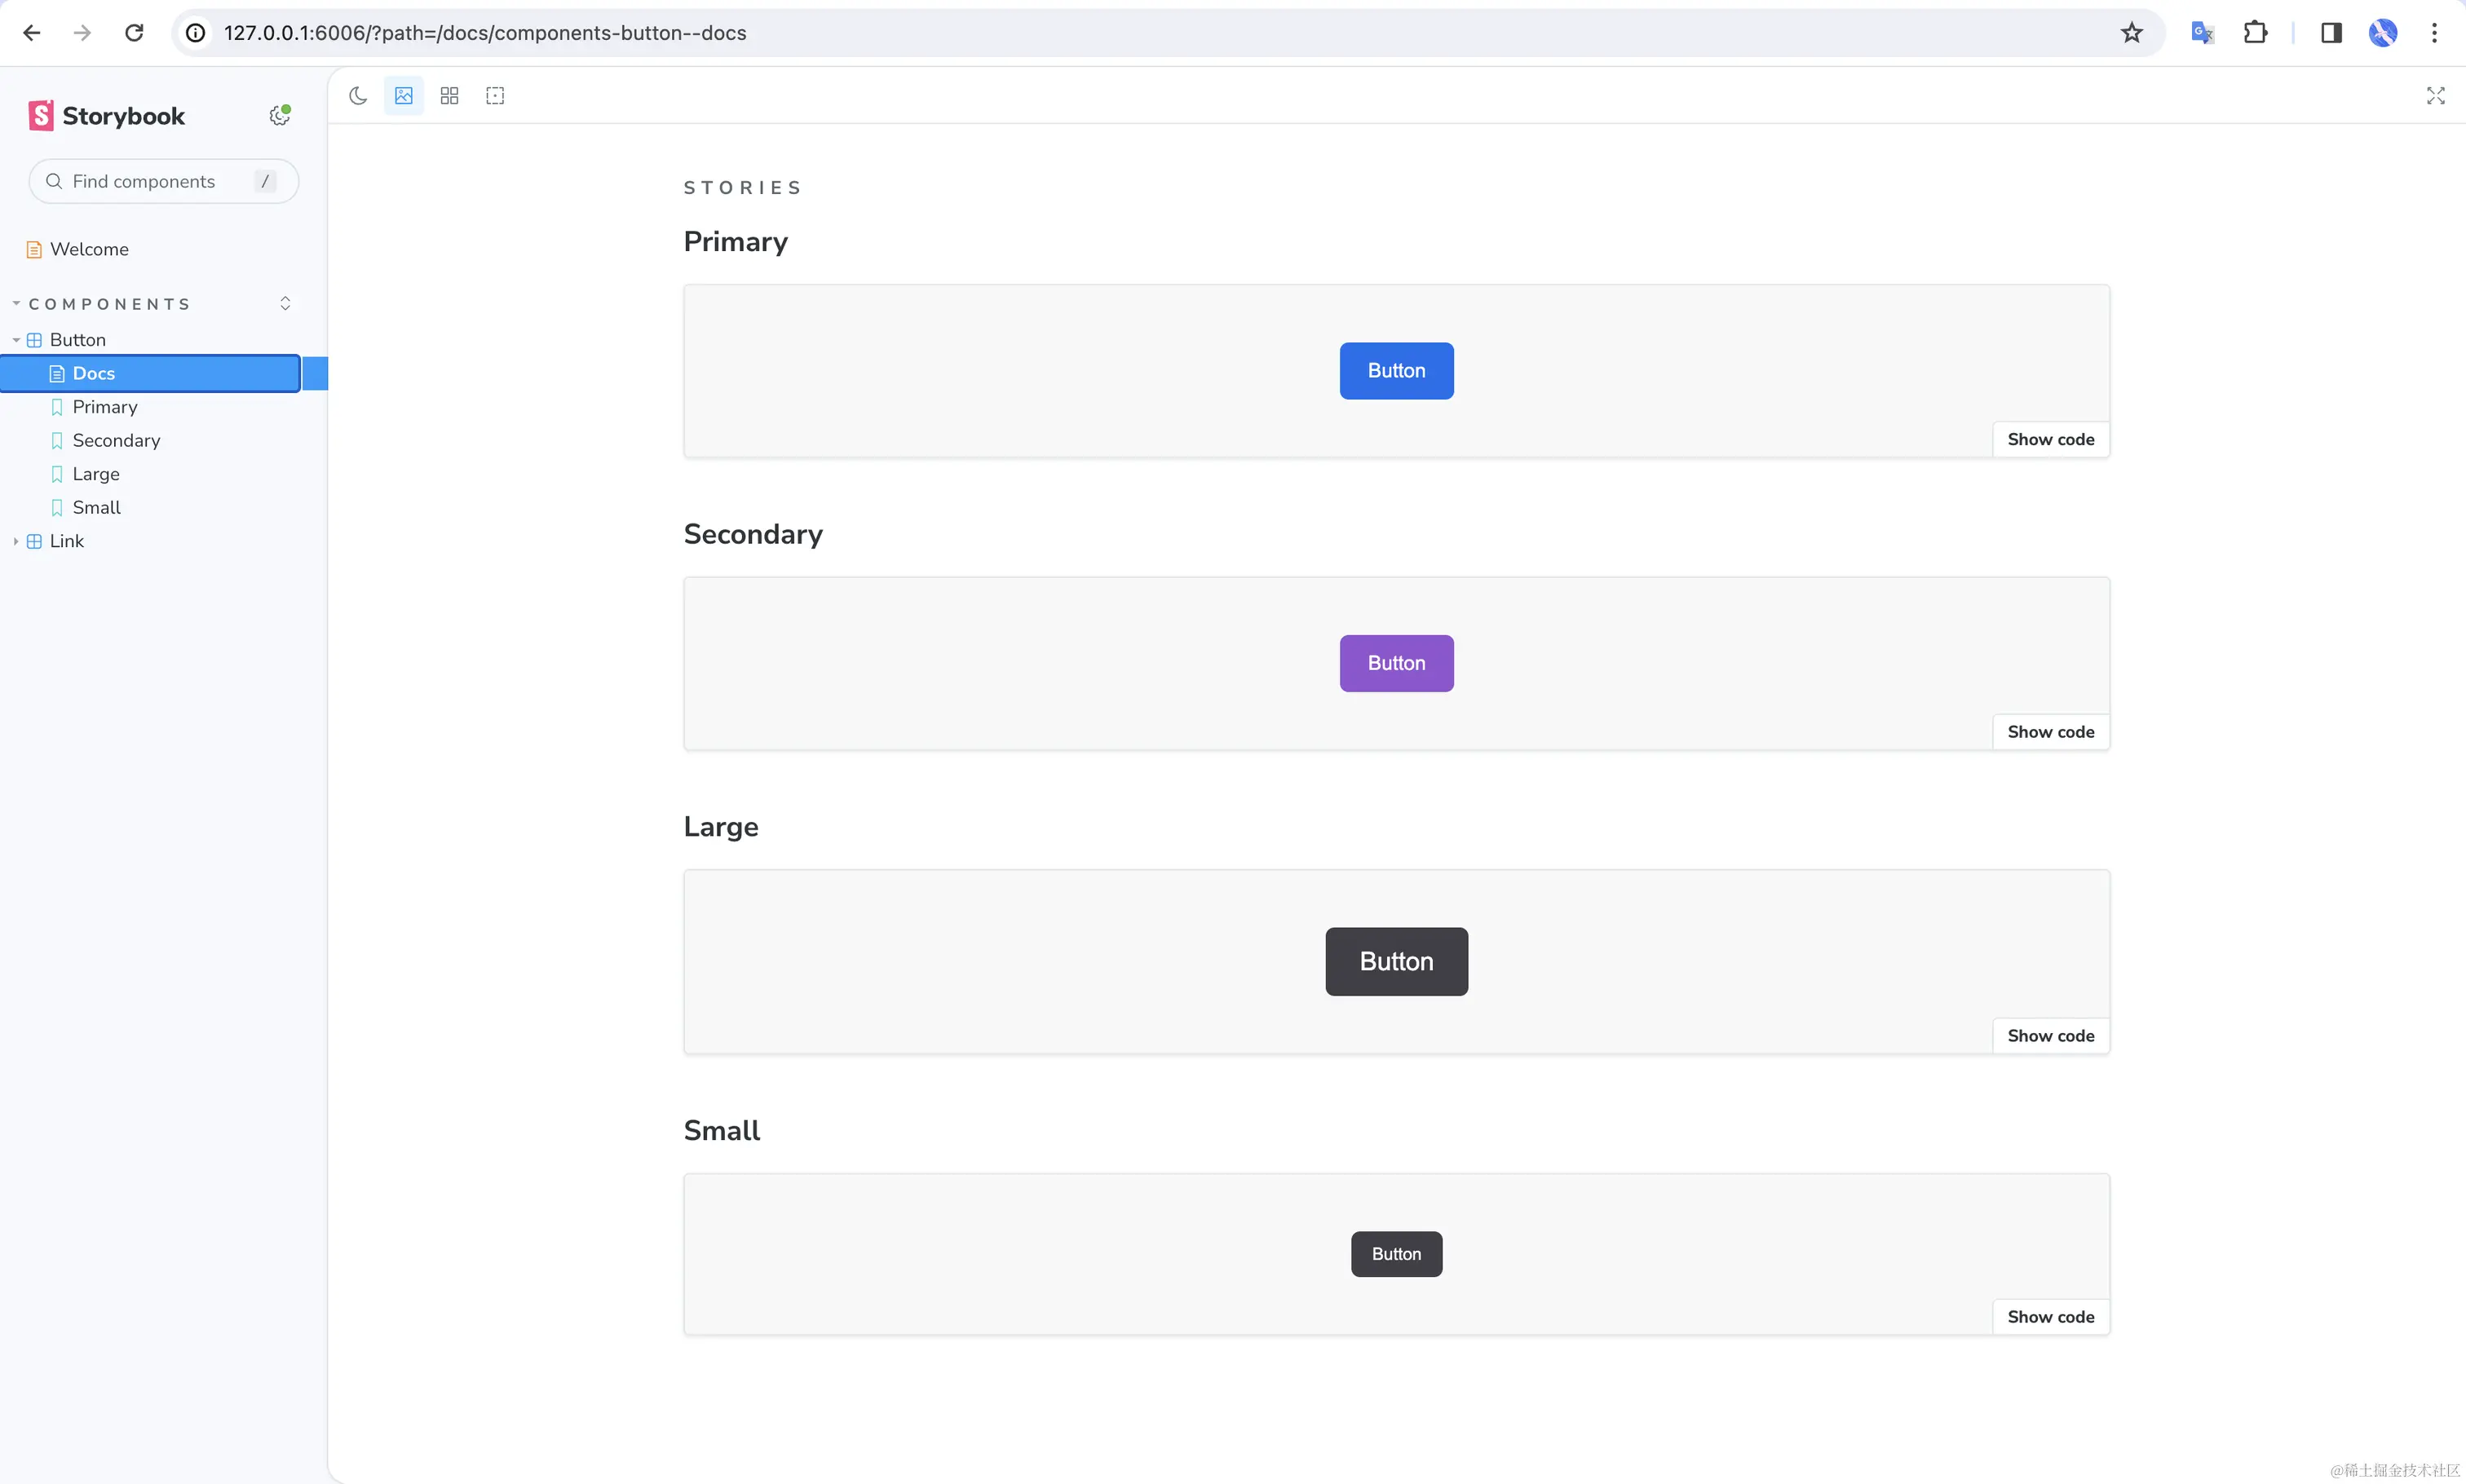
Task: Switch to the Docs tab under Button
Action: pos(93,372)
